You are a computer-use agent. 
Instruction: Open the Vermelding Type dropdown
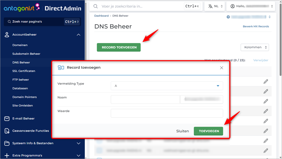coord(167,86)
